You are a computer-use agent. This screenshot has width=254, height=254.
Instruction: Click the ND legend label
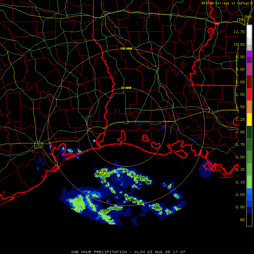(x=242, y=220)
